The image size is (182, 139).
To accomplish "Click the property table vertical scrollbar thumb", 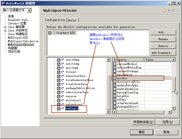I will tap(174, 84).
